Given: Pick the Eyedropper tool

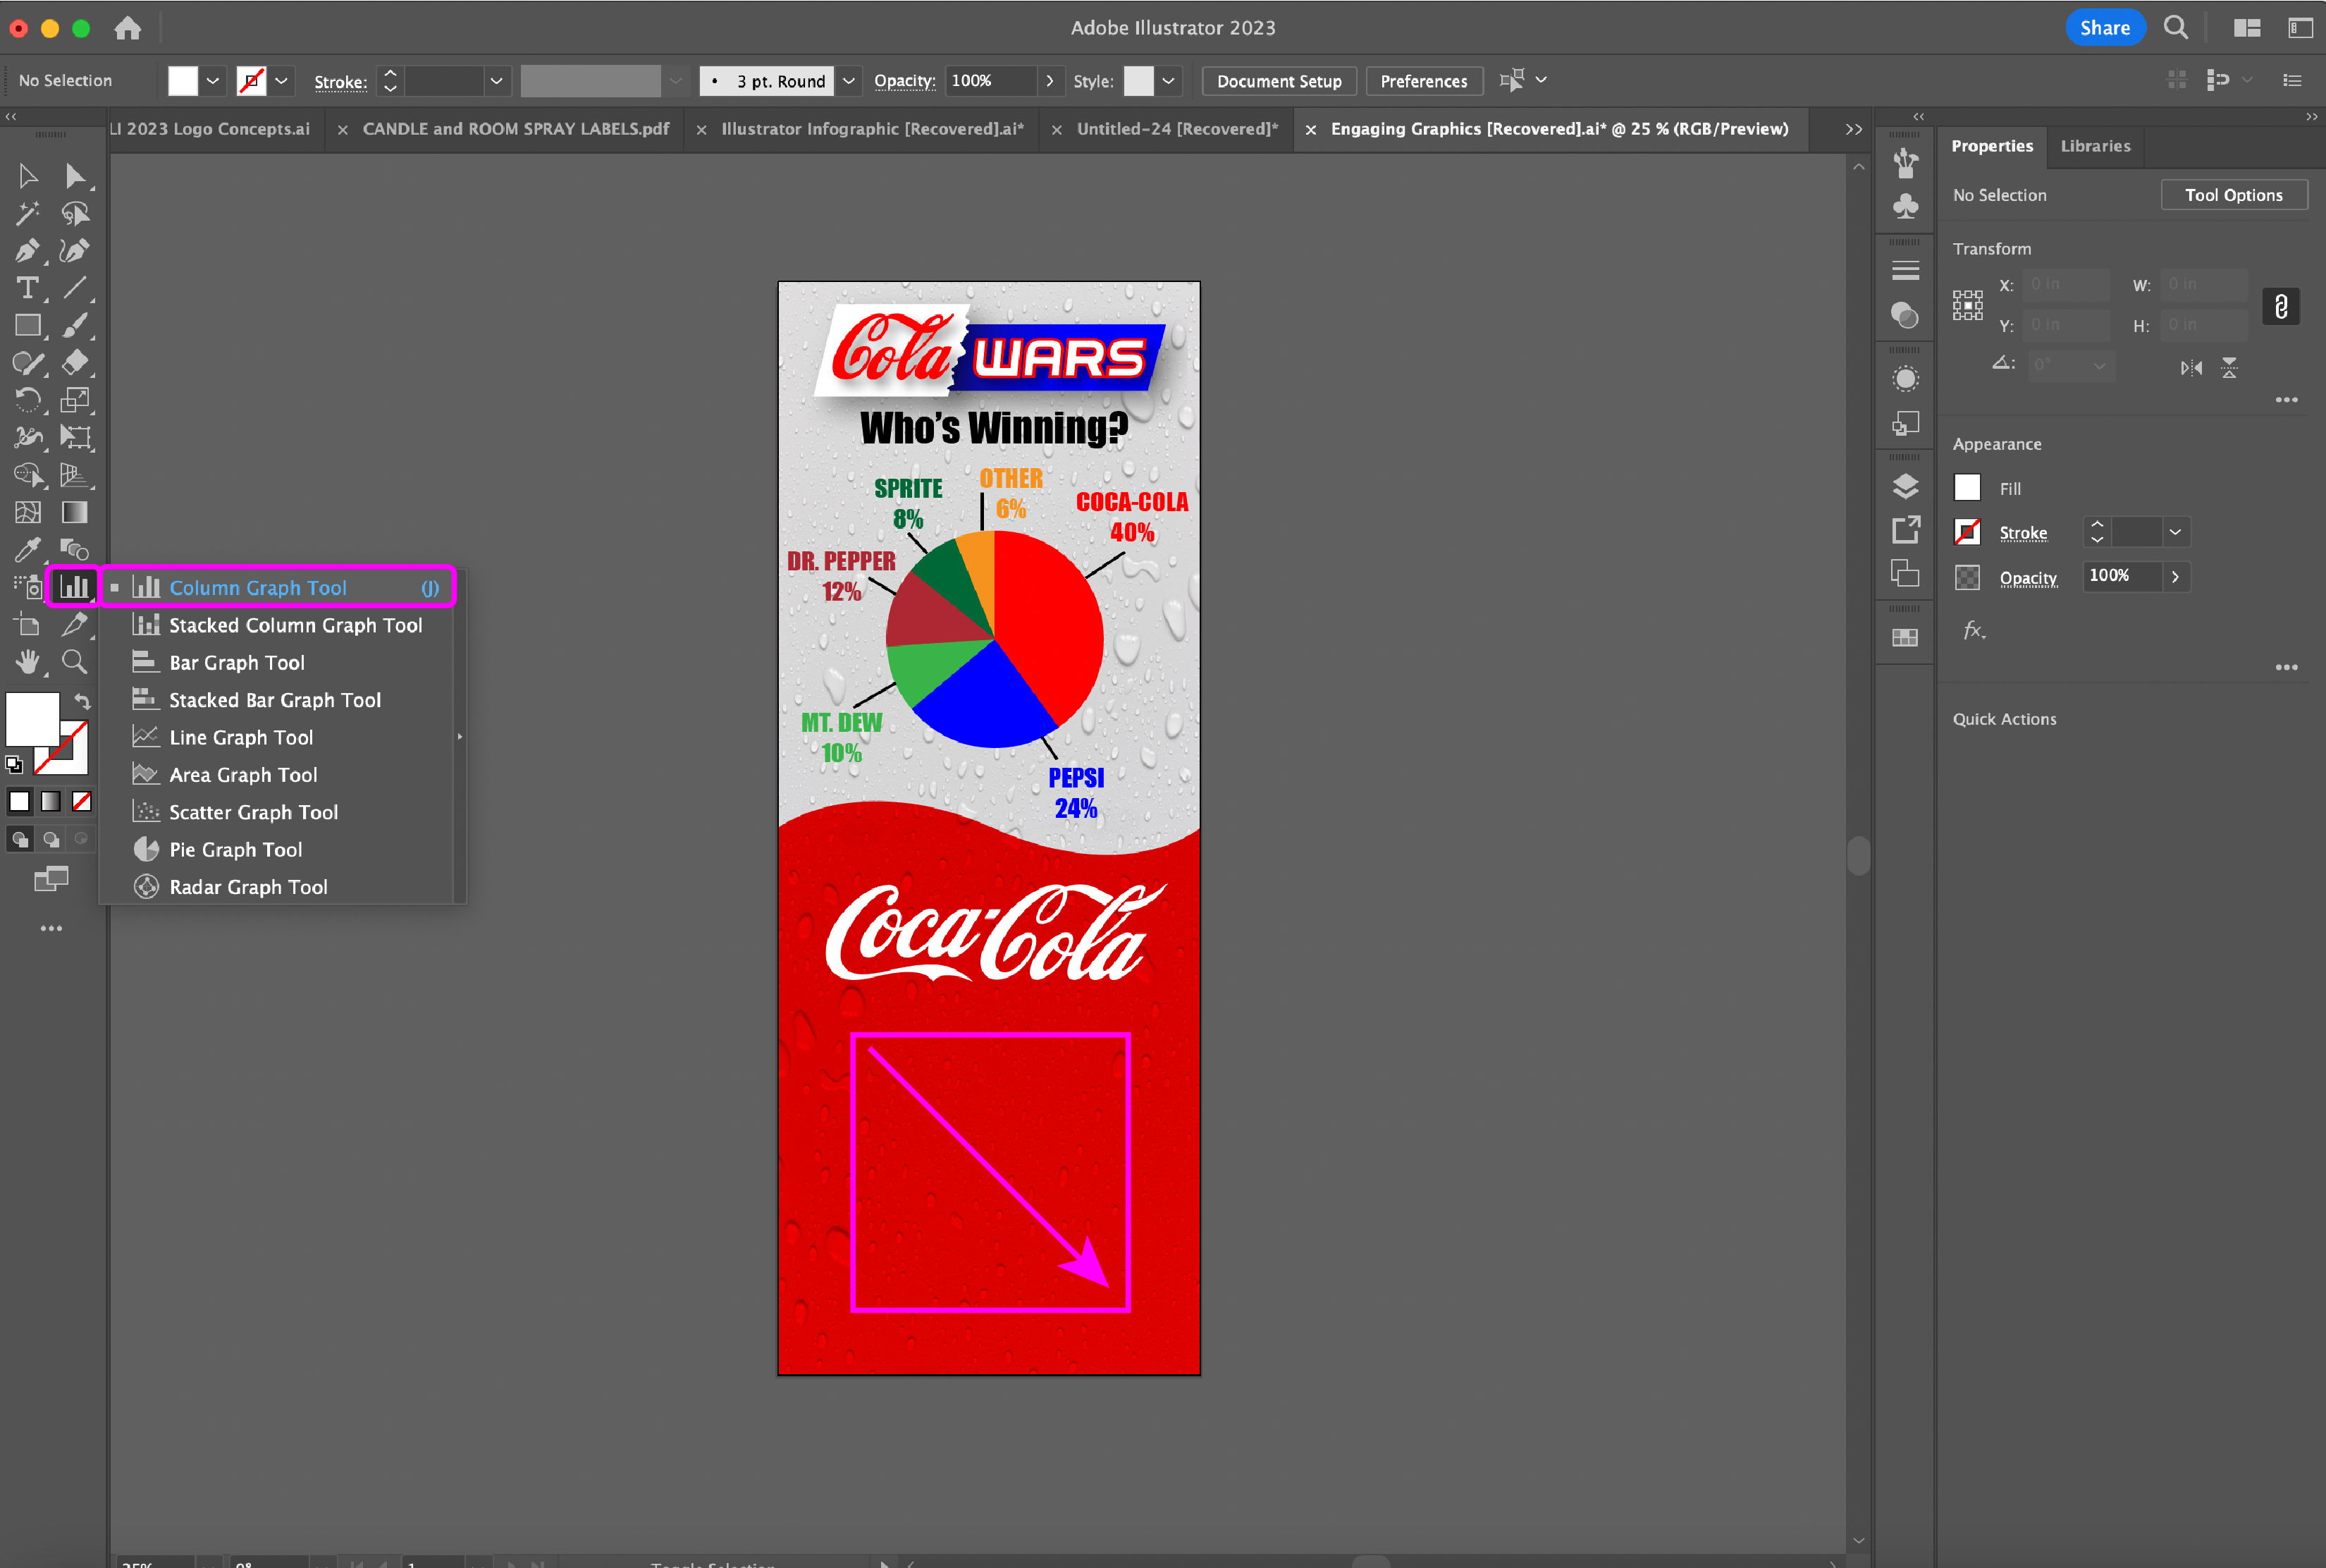Looking at the screenshot, I should (27, 549).
